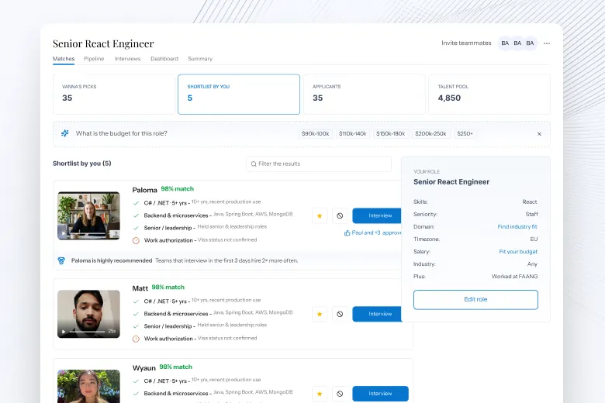605x403 pixels.
Task: Select the Vanna's Picks card
Action: (x=114, y=94)
